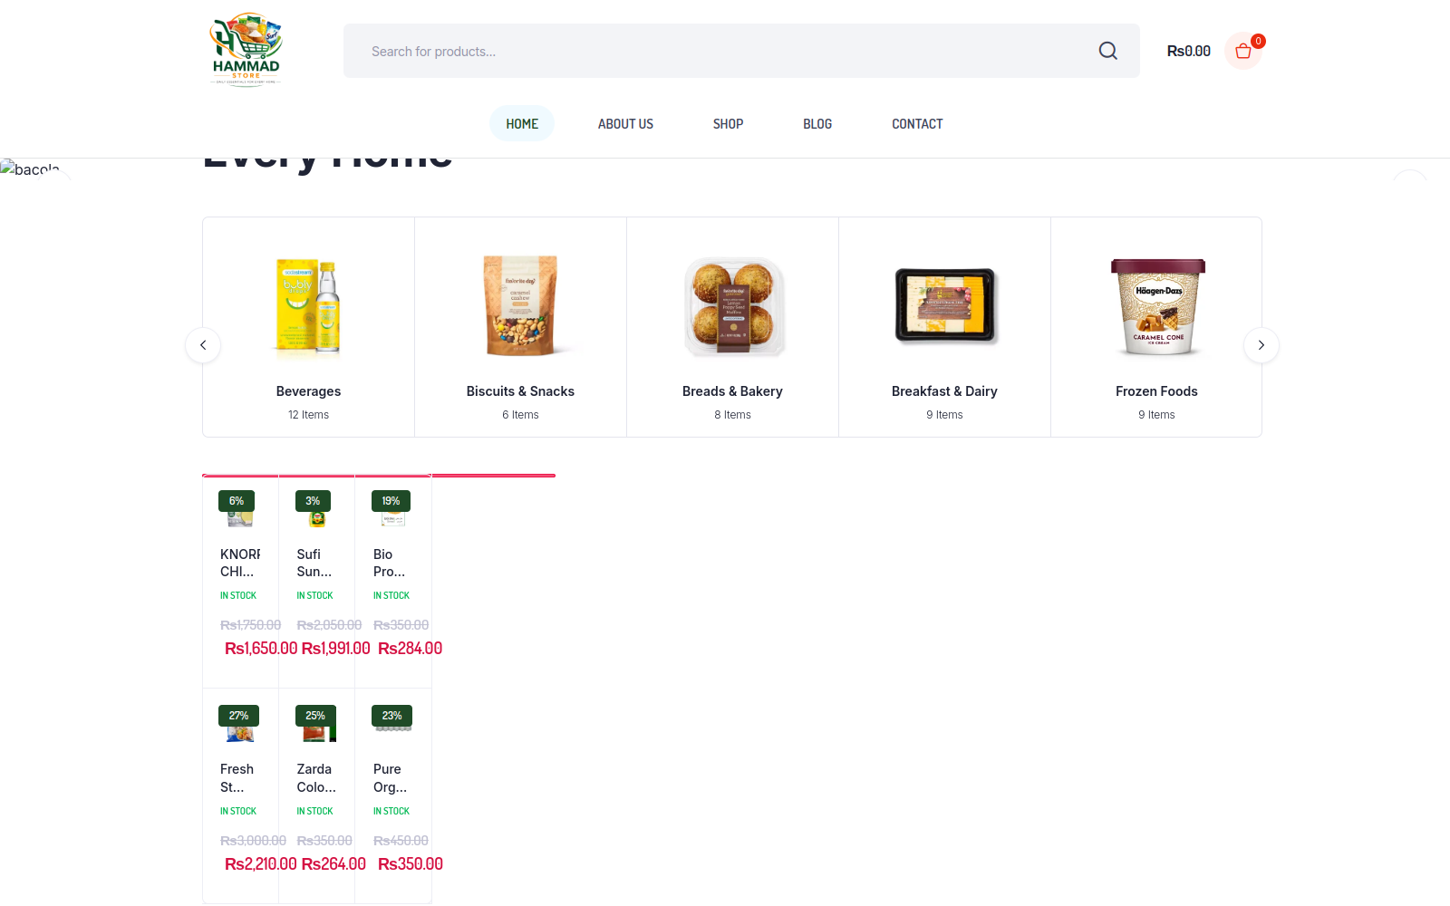Click the 6% discount badge
Viewport: 1450px width, 906px height.
(237, 501)
